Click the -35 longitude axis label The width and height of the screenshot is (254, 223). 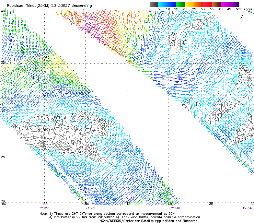point(210,204)
